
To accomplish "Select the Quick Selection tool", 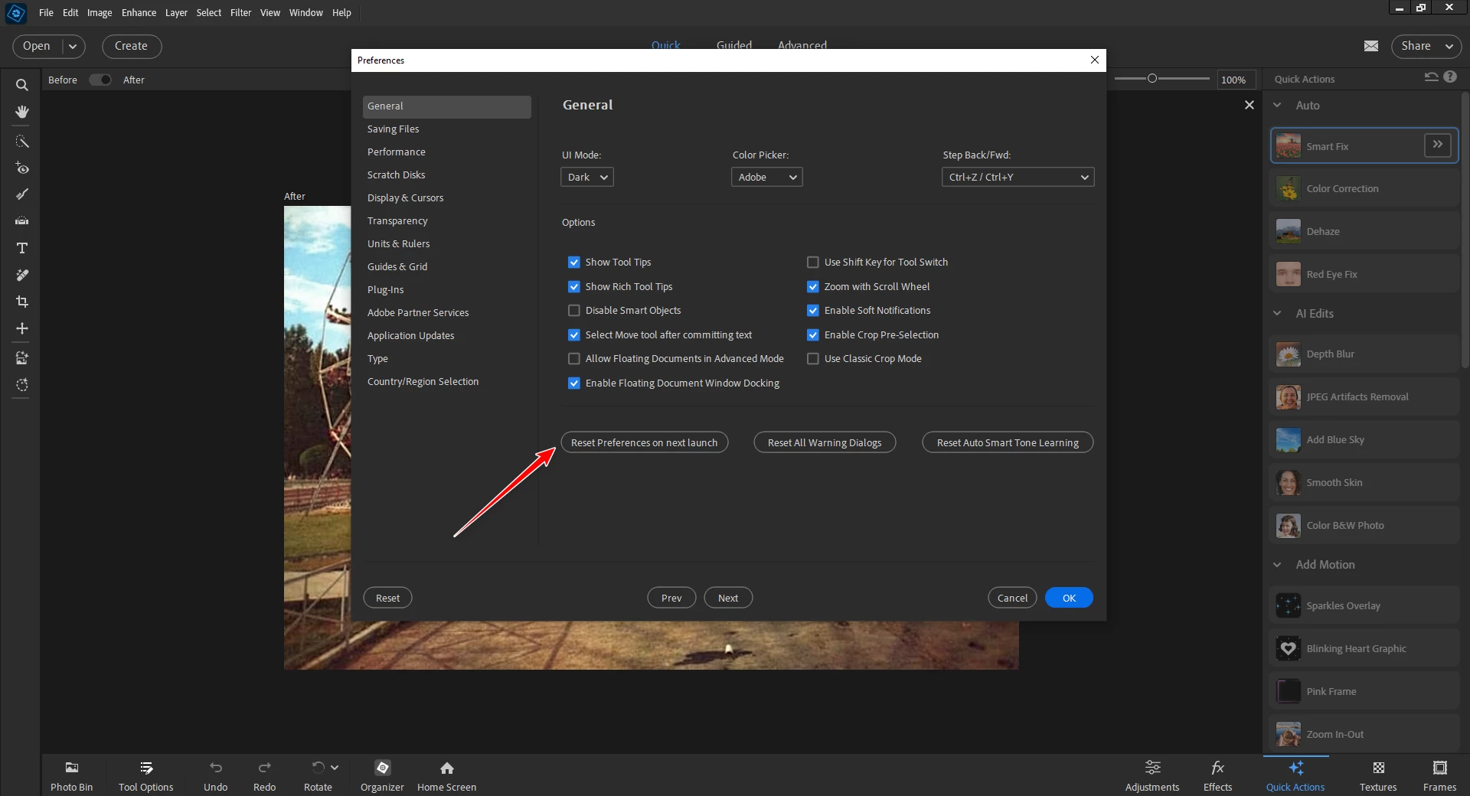I will pyautogui.click(x=21, y=142).
